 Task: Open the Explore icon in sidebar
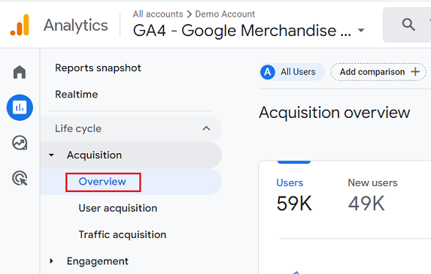coord(20,143)
